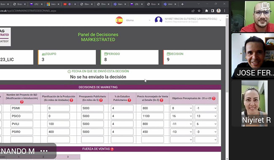Close the 'Inicio' tab
This screenshot has height=160, width=274.
[58, 4]
